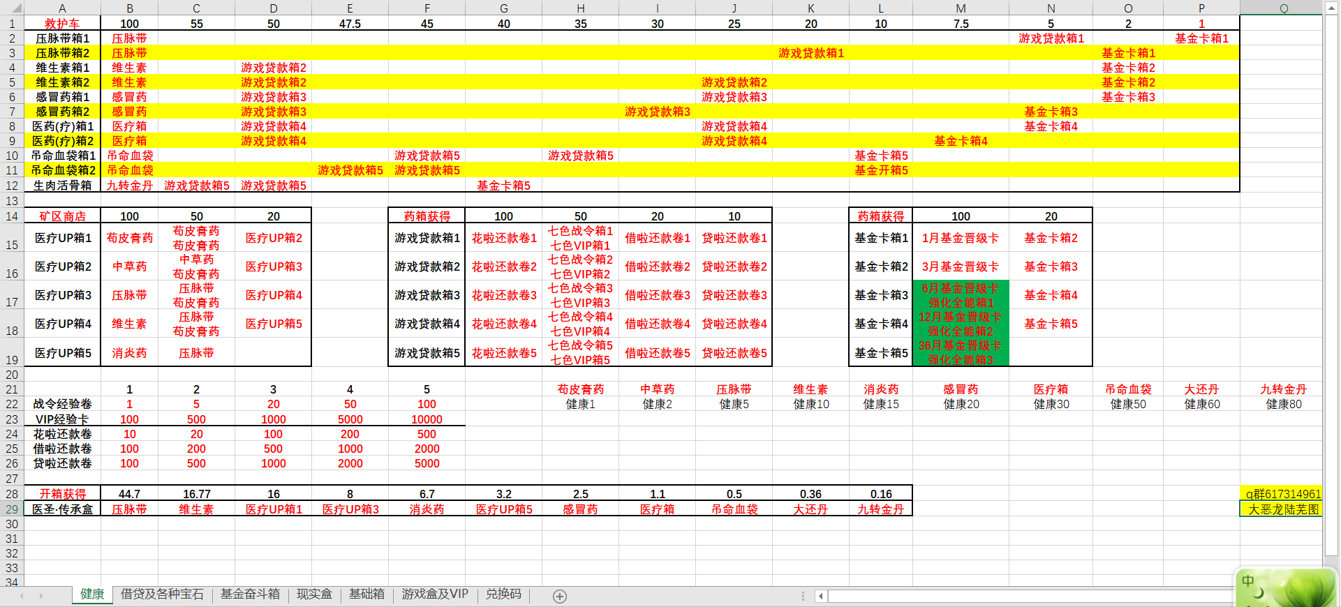Click the Chinese IME indicator icon

[x=1248, y=581]
